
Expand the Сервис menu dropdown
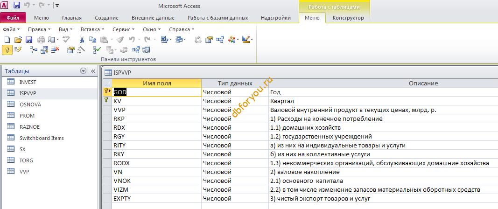pos(124,29)
